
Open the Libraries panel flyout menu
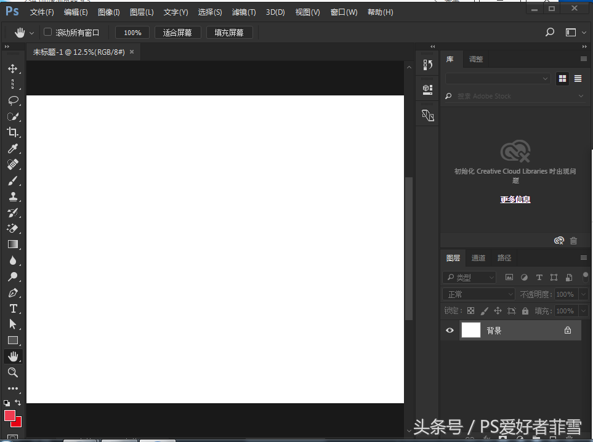point(584,59)
